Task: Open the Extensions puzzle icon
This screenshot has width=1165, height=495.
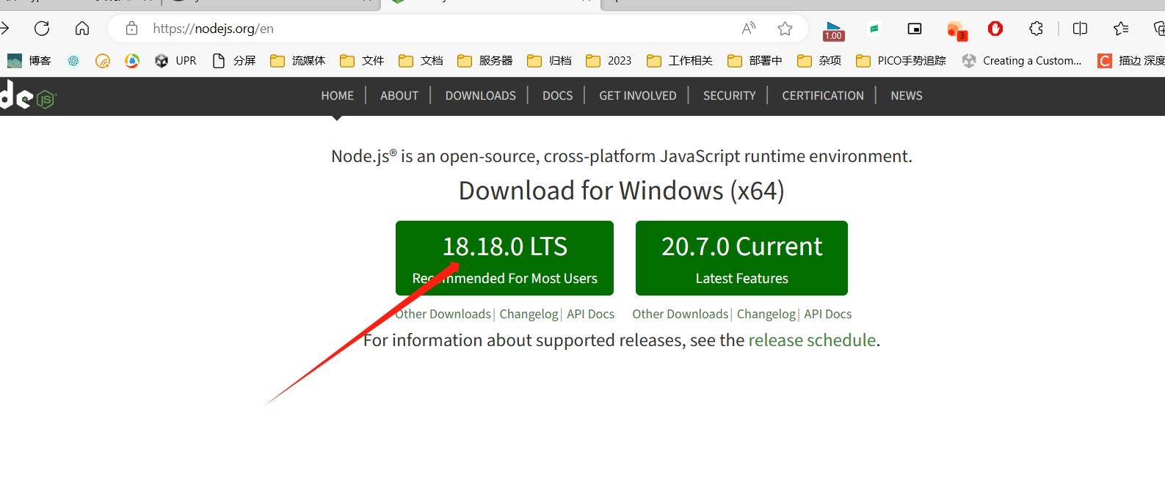Action: coord(1036,29)
